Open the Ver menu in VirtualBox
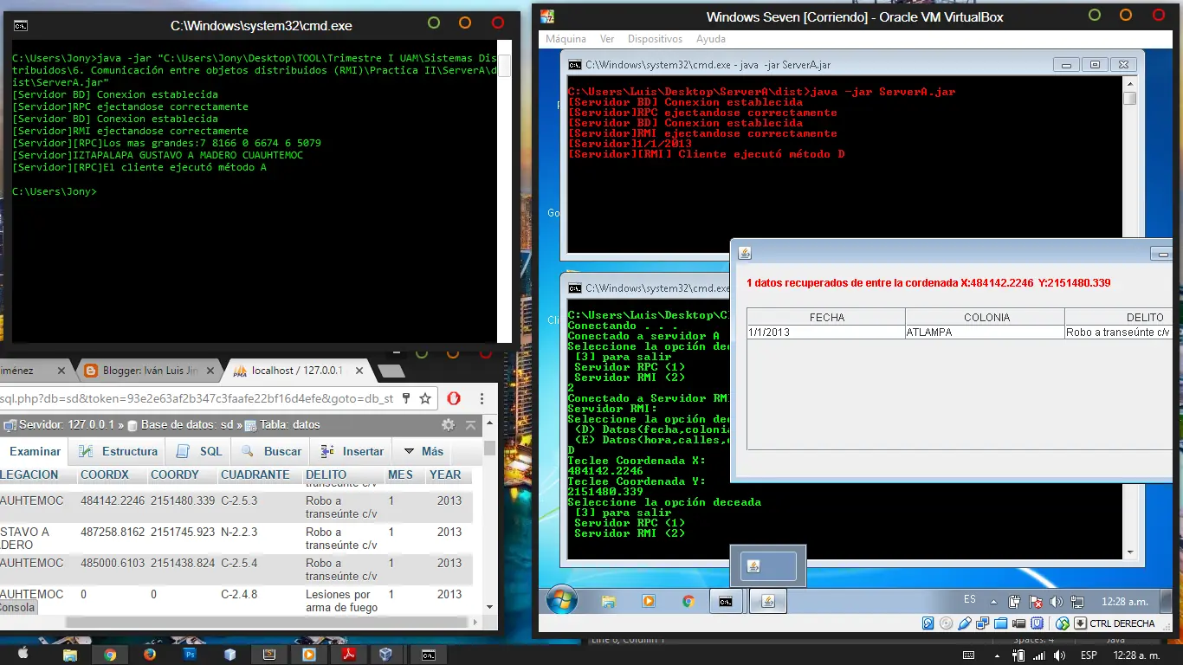Viewport: 1183px width, 665px height. tap(607, 39)
